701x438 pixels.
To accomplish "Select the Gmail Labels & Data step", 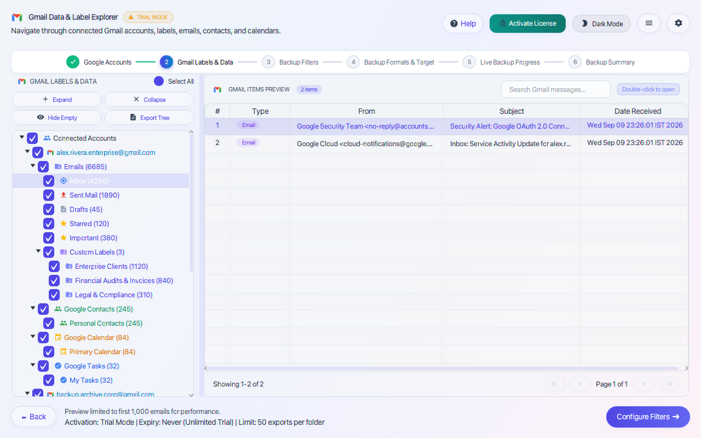I will pos(197,62).
